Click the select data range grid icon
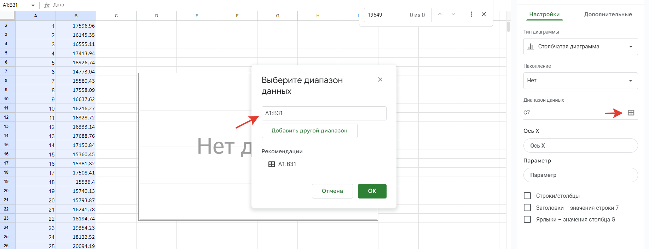The width and height of the screenshot is (649, 249). 631,113
